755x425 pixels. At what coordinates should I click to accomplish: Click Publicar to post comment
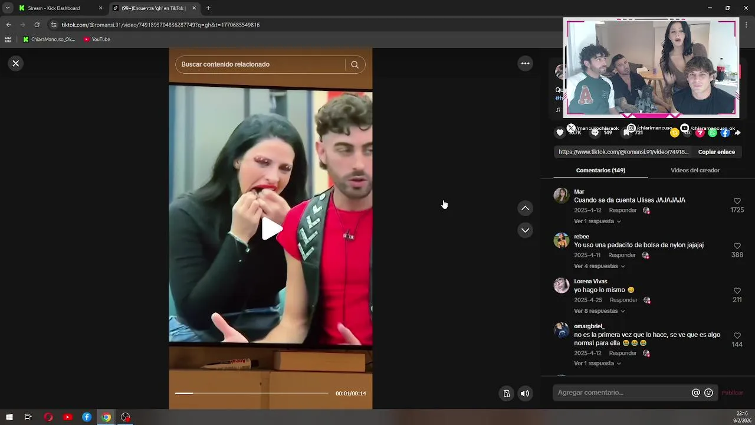(732, 393)
